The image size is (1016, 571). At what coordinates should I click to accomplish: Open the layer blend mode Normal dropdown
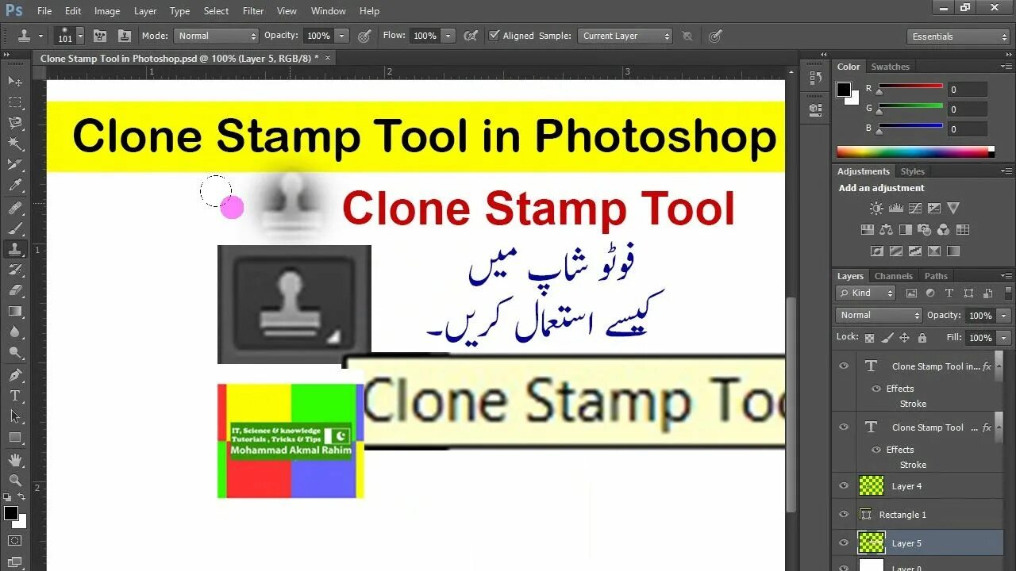point(878,315)
